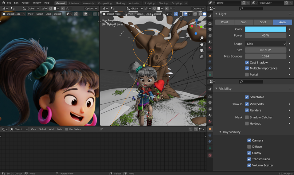Select the Sun light type
This screenshot has width=294, height=175.
pos(244,22)
